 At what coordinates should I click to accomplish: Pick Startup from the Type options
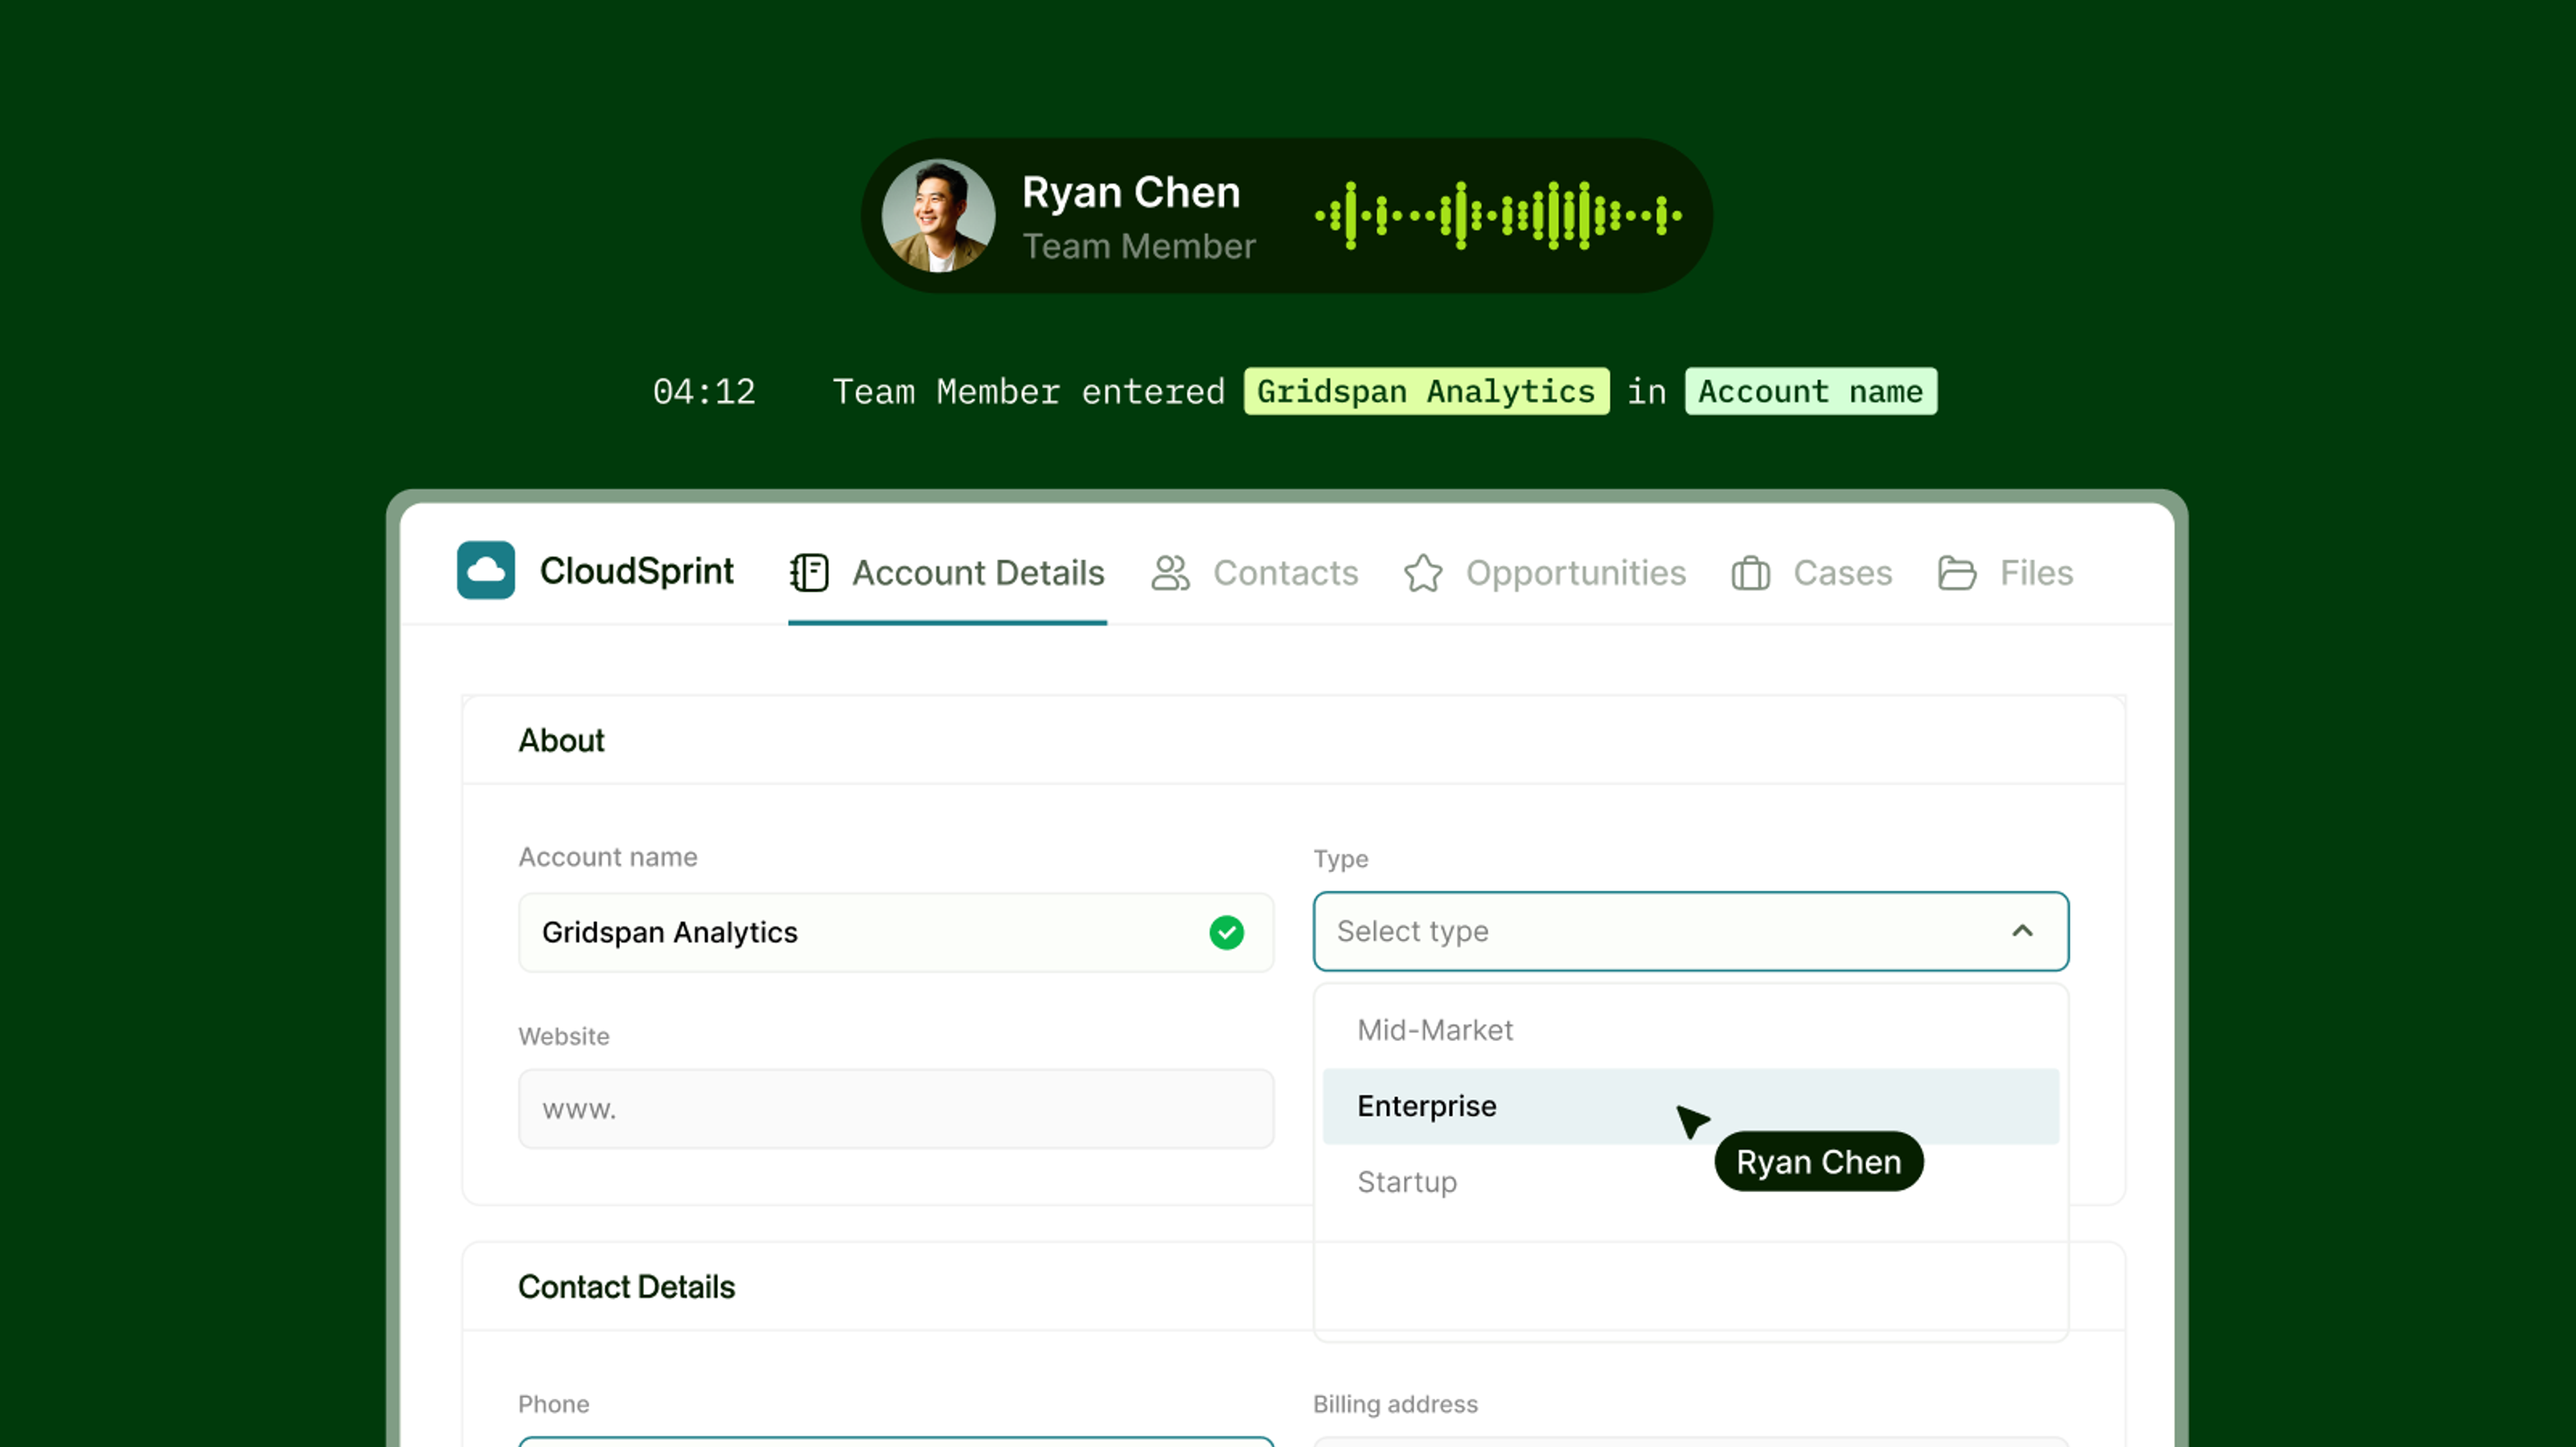(x=1407, y=1182)
